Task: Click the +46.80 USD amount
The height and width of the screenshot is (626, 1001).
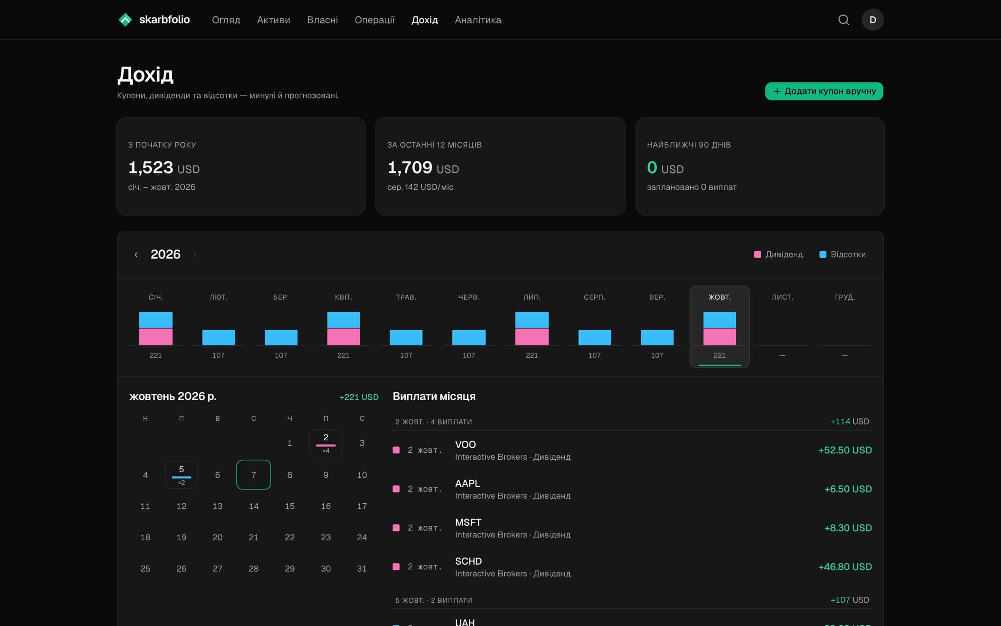Action: click(845, 567)
